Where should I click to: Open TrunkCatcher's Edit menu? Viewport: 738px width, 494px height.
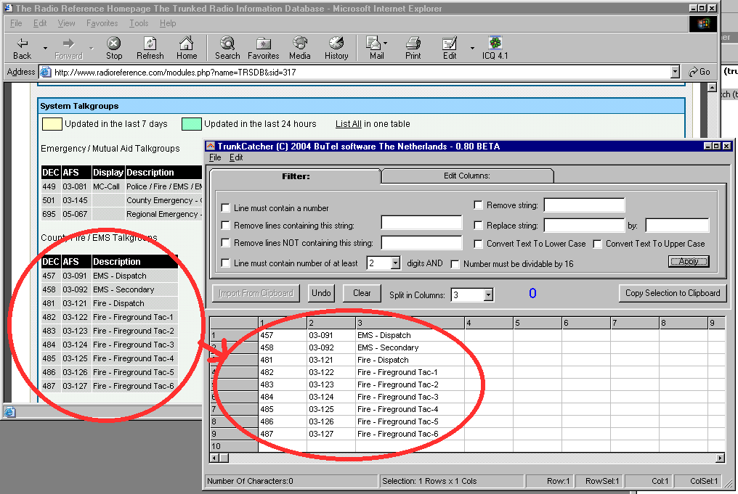[x=236, y=157]
